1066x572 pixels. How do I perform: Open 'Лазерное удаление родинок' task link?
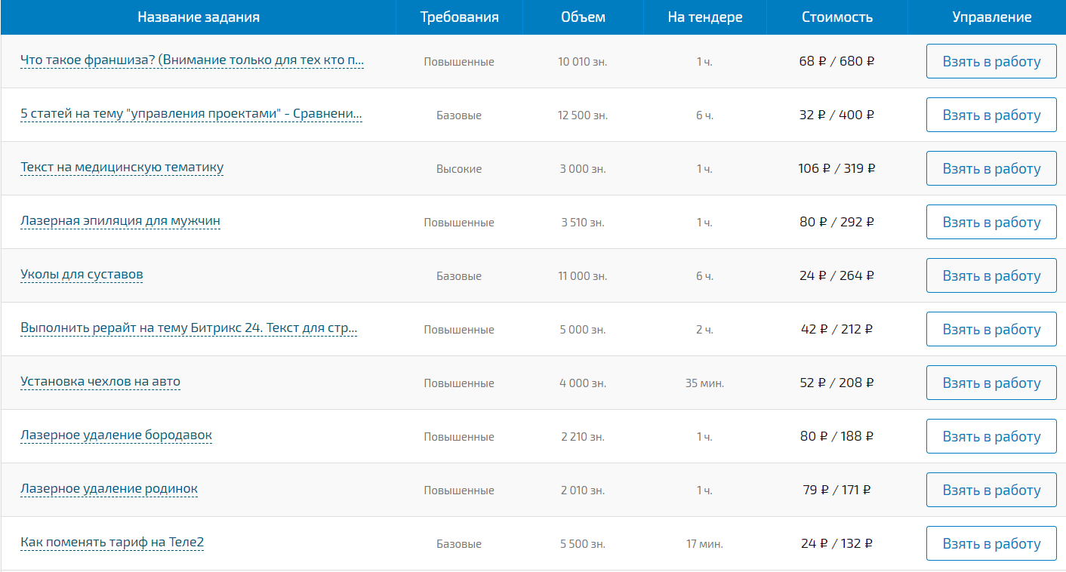click(109, 489)
